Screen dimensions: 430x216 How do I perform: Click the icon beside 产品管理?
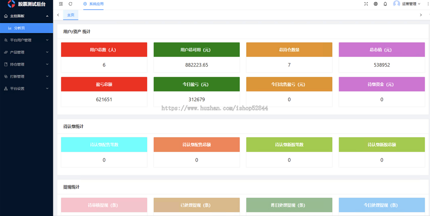6,52
